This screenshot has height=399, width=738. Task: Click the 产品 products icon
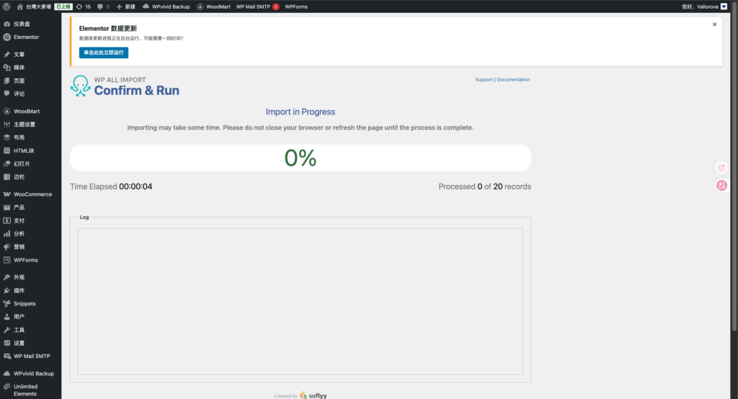pos(6,207)
